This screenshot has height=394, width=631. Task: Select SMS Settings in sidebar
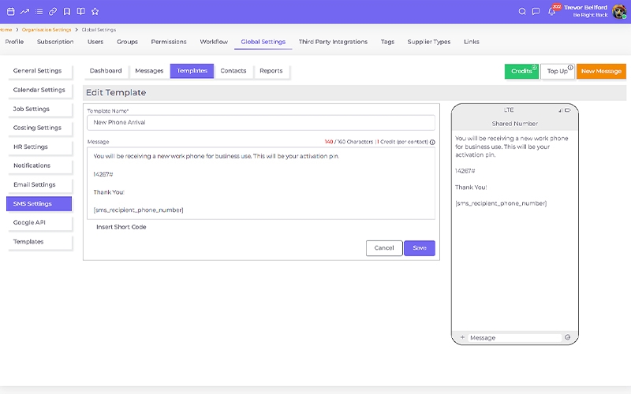point(39,204)
